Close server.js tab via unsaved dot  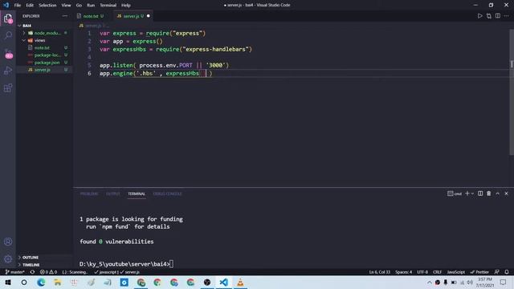[149, 16]
